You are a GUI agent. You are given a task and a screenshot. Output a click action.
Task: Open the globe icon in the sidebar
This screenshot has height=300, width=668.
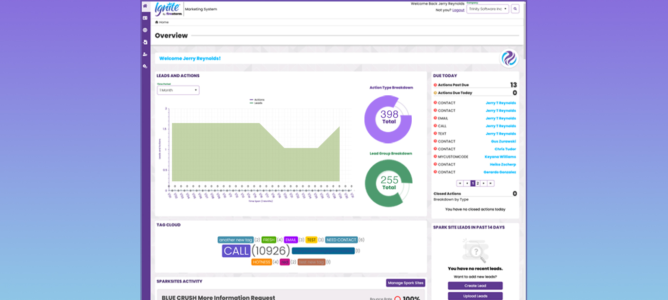145,30
